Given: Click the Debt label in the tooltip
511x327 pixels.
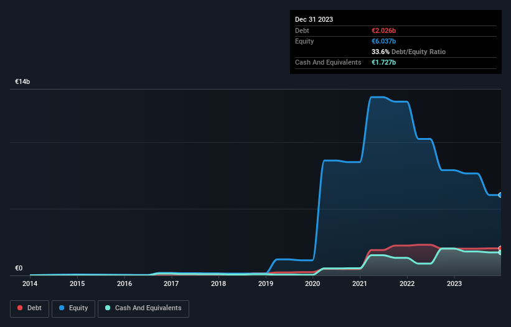Looking at the screenshot, I should click(302, 30).
